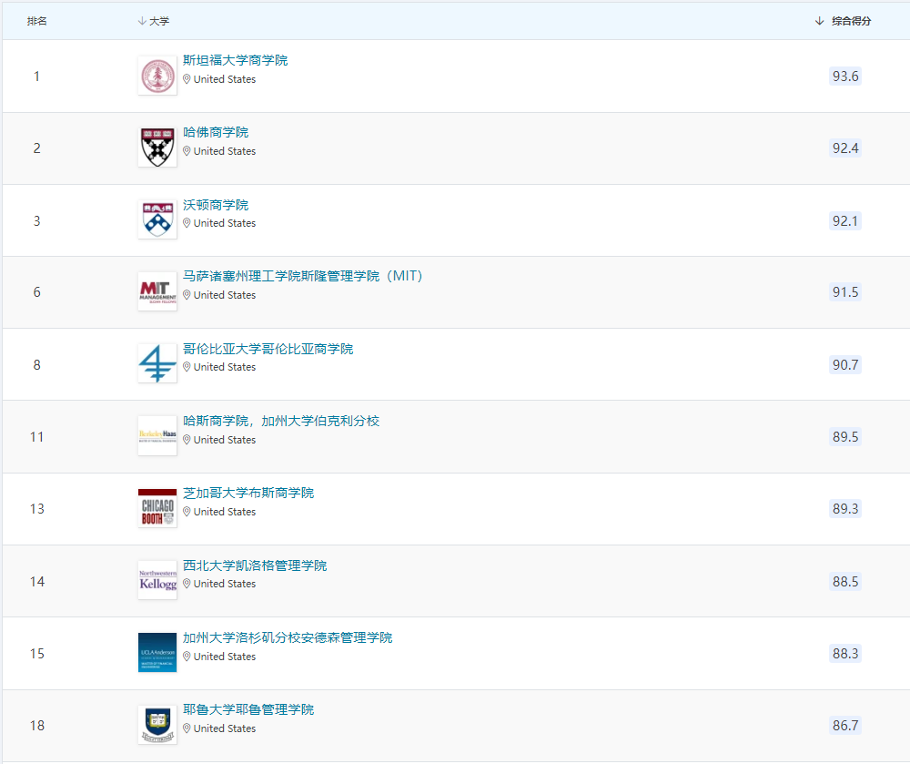Click the Columbia Business School crown logo

(x=157, y=363)
